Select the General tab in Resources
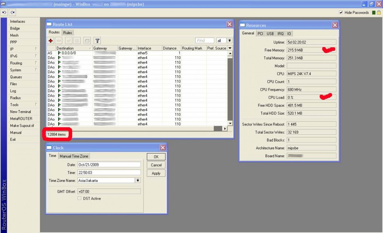Screen dimensions: 383x233 click(248, 33)
